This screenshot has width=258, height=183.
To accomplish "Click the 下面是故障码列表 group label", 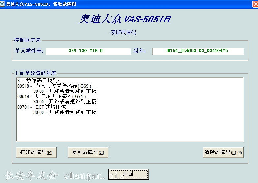I will [35, 73].
